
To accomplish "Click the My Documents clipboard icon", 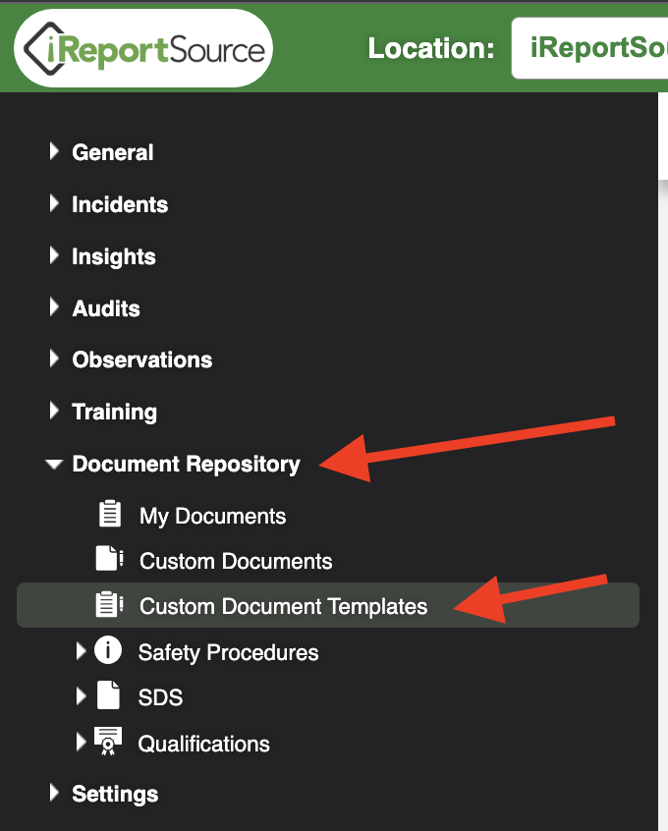I will tap(110, 514).
